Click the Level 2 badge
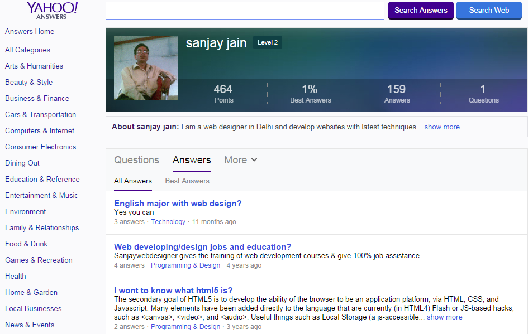This screenshot has height=334, width=528. tap(268, 43)
